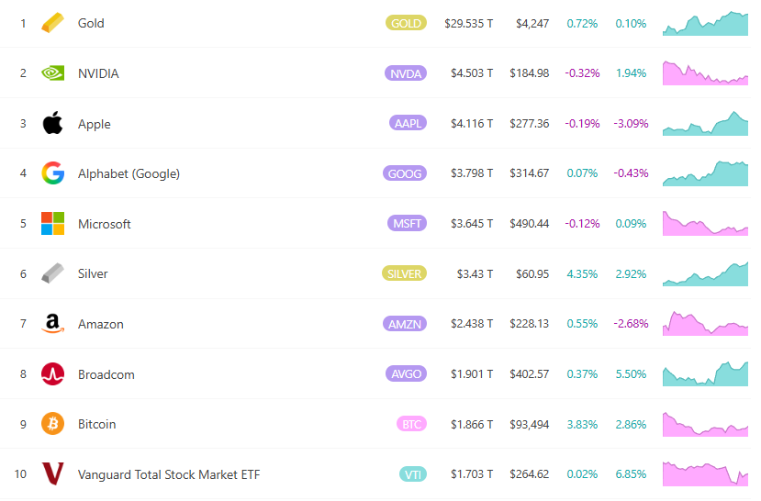Click the silver bar icon
The width and height of the screenshot is (761, 501).
53,273
